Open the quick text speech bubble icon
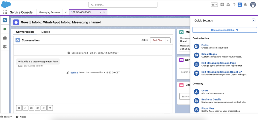258x120 pixels. 31,108
